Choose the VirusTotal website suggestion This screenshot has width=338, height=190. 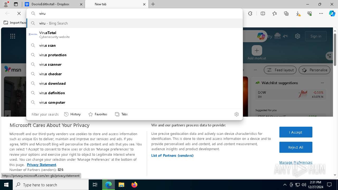(134, 35)
